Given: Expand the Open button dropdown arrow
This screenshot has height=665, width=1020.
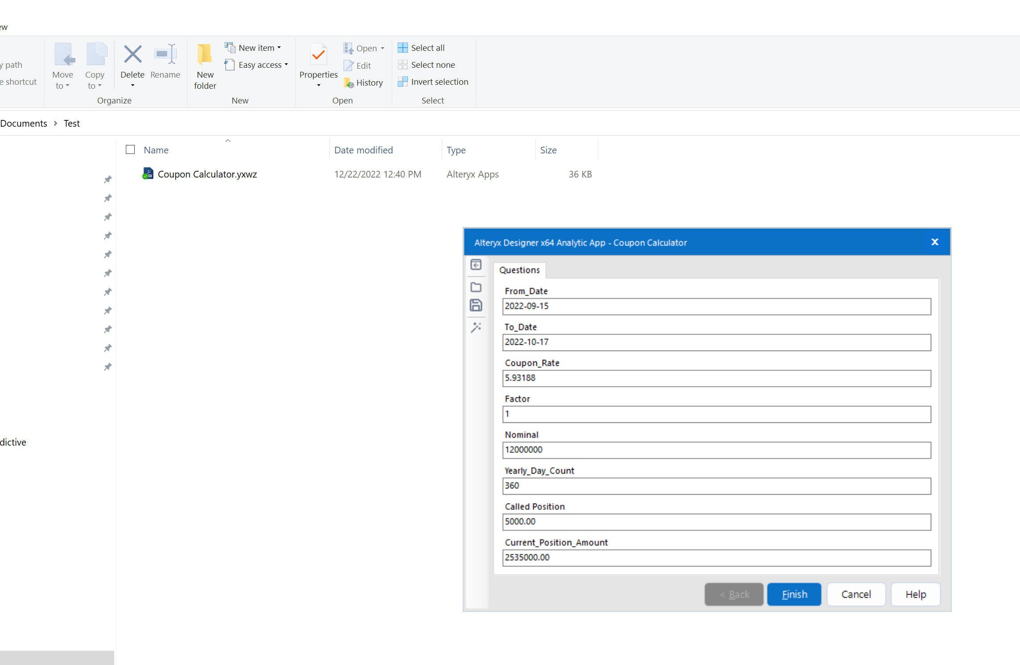Looking at the screenshot, I should pyautogui.click(x=383, y=48).
